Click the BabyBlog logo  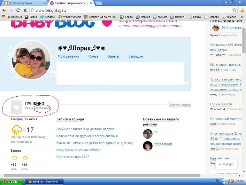tap(53, 24)
